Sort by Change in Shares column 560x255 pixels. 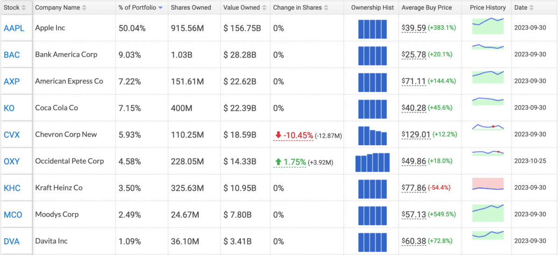pyautogui.click(x=300, y=7)
